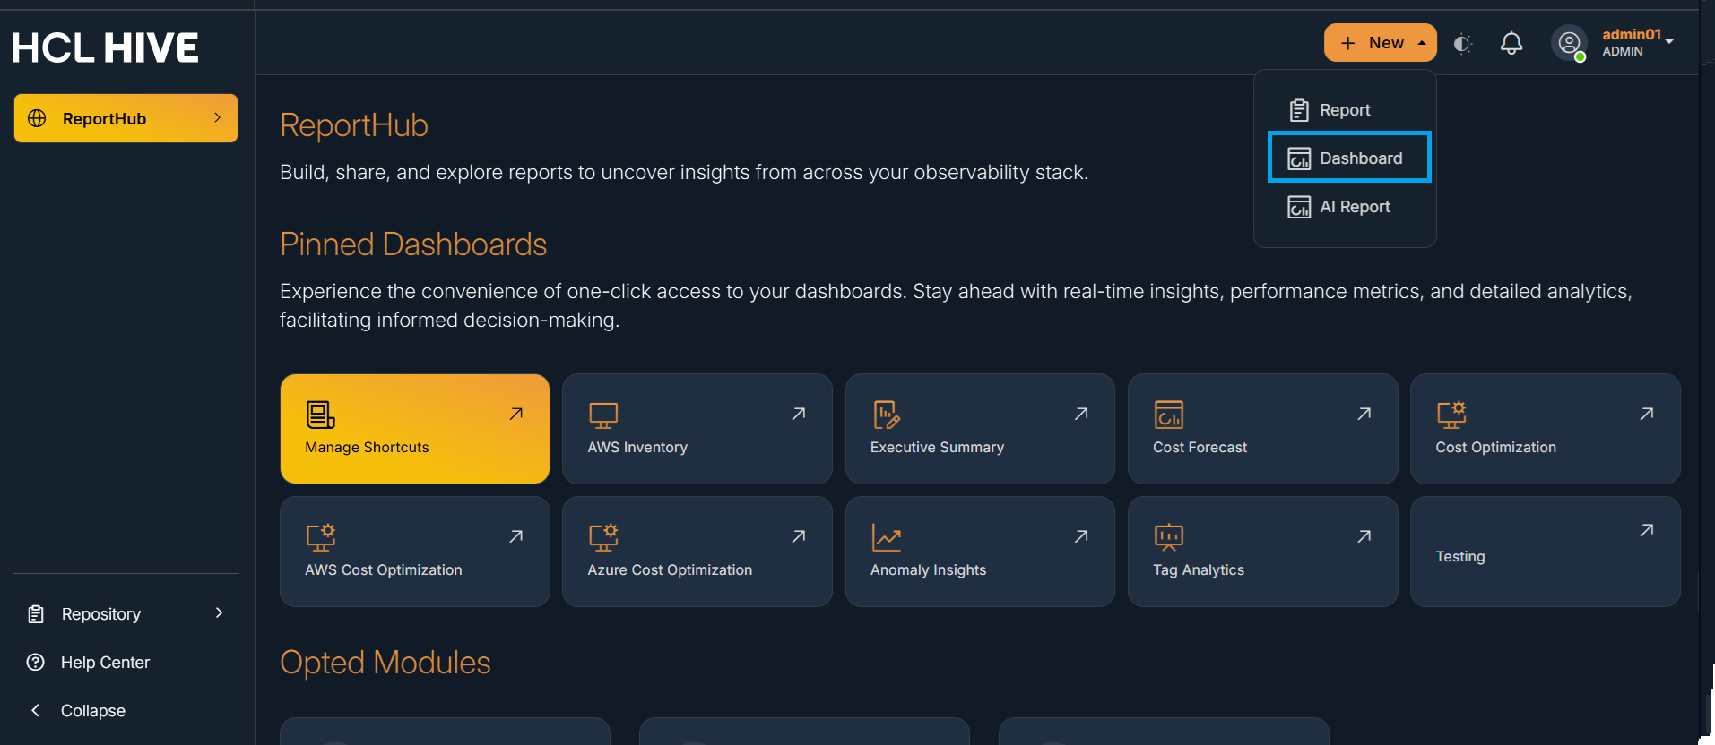Screen dimensions: 1715x745
Task: Toggle the dark/light theme switch
Action: [1462, 43]
